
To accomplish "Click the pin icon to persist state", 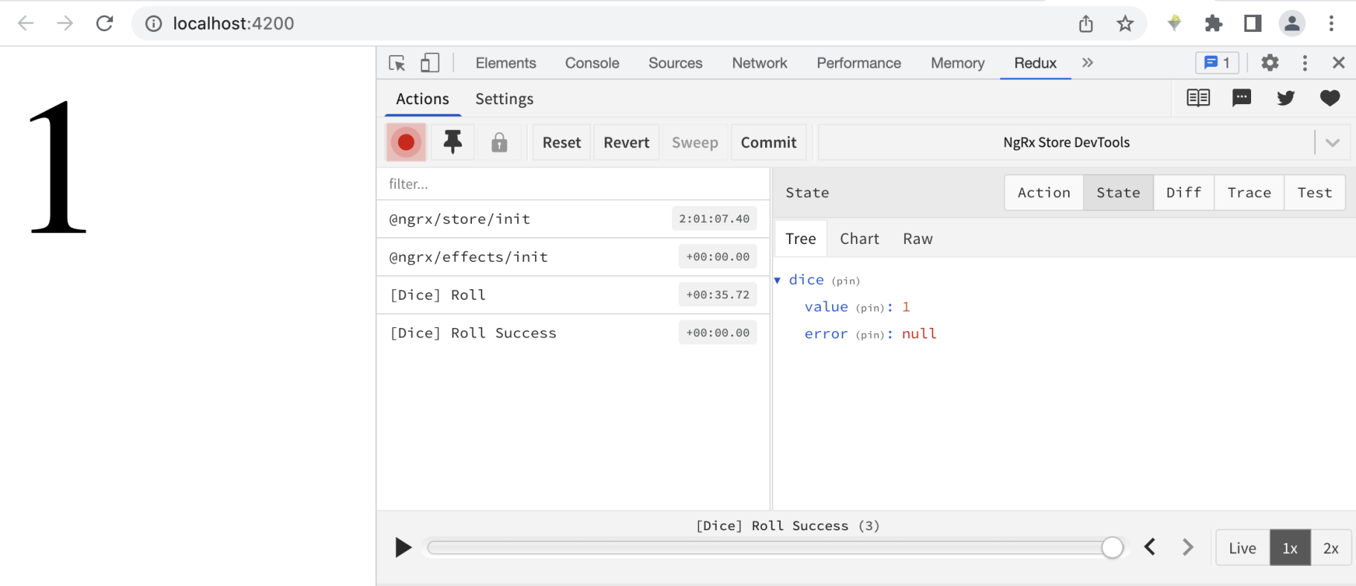I will tap(452, 142).
